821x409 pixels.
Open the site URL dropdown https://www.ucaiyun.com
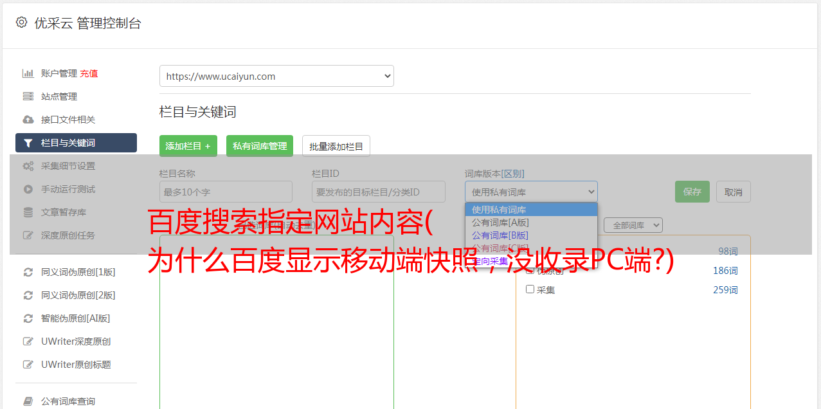pyautogui.click(x=276, y=76)
